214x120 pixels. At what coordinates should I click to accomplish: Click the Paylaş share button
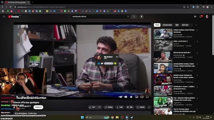point(109,107)
